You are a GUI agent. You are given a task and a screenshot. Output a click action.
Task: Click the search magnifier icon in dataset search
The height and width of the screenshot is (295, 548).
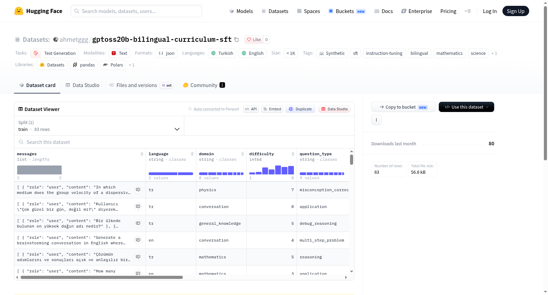tap(21, 142)
